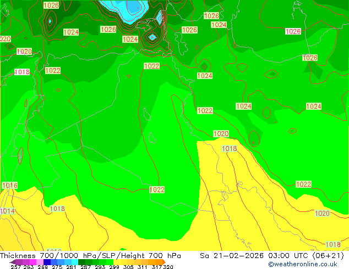Pick the bright yellow legend swatch after 299
This screenshot has width=349, height=269.
pos(117,262)
